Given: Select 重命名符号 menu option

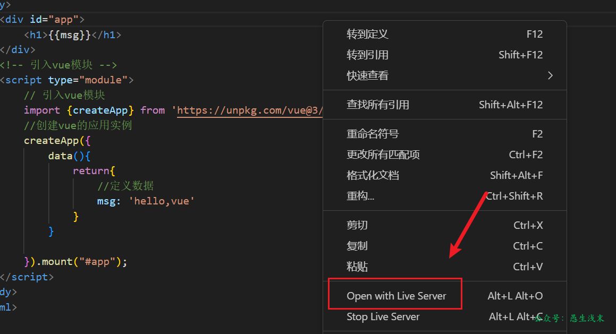Looking at the screenshot, I should click(373, 134).
